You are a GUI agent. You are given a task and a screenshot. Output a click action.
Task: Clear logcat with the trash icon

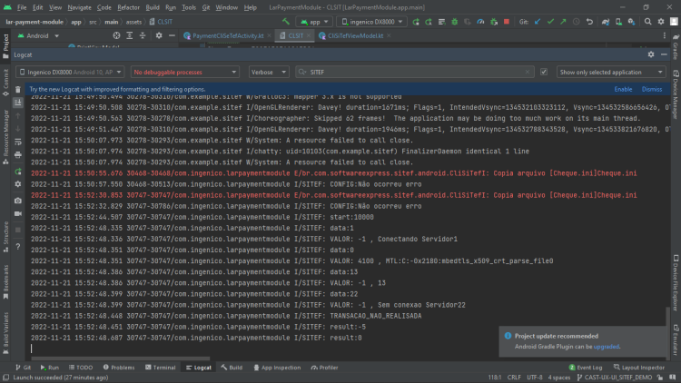coord(18,90)
